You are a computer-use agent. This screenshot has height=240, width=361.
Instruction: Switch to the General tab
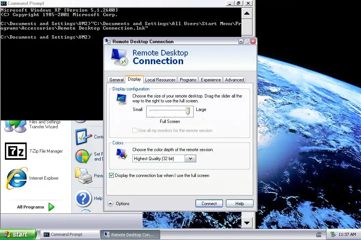pos(116,80)
